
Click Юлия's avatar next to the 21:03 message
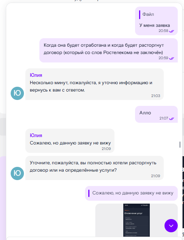(17, 93)
